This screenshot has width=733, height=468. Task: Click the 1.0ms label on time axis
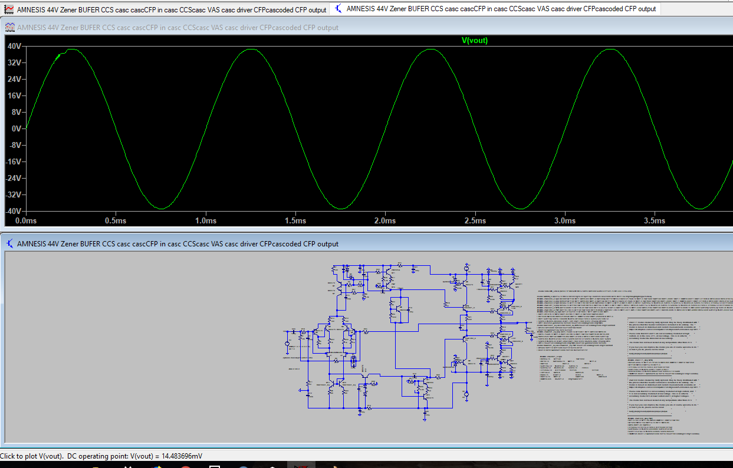[x=205, y=221]
